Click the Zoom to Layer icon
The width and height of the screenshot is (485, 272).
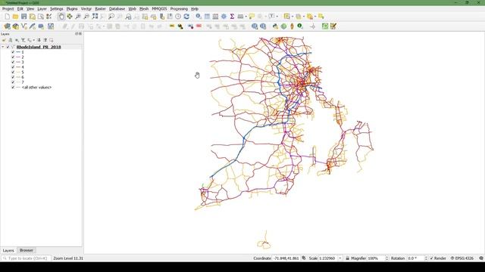coord(111,17)
